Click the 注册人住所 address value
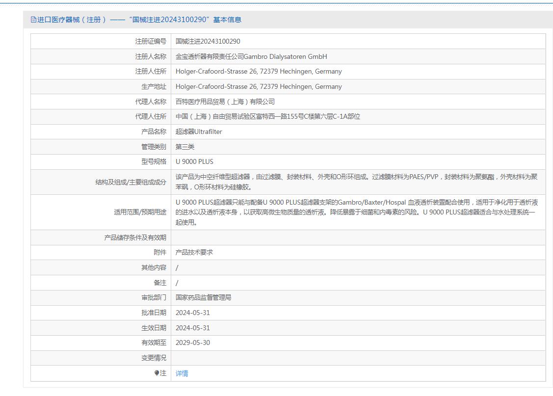The image size is (553, 396). [259, 71]
